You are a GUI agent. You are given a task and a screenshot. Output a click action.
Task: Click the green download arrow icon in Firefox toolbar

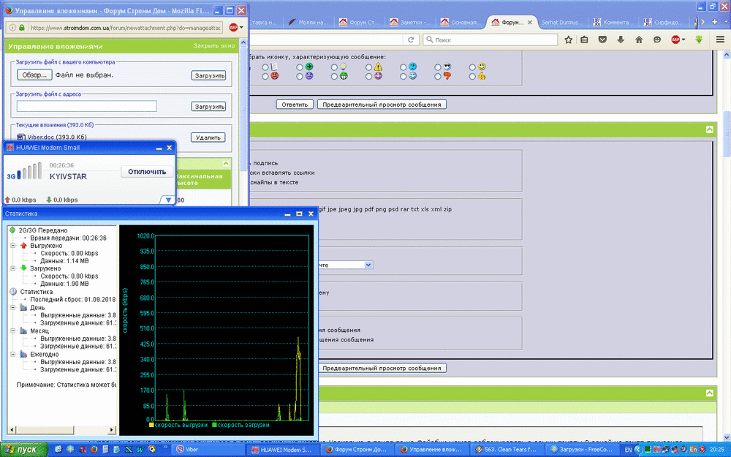point(698,39)
